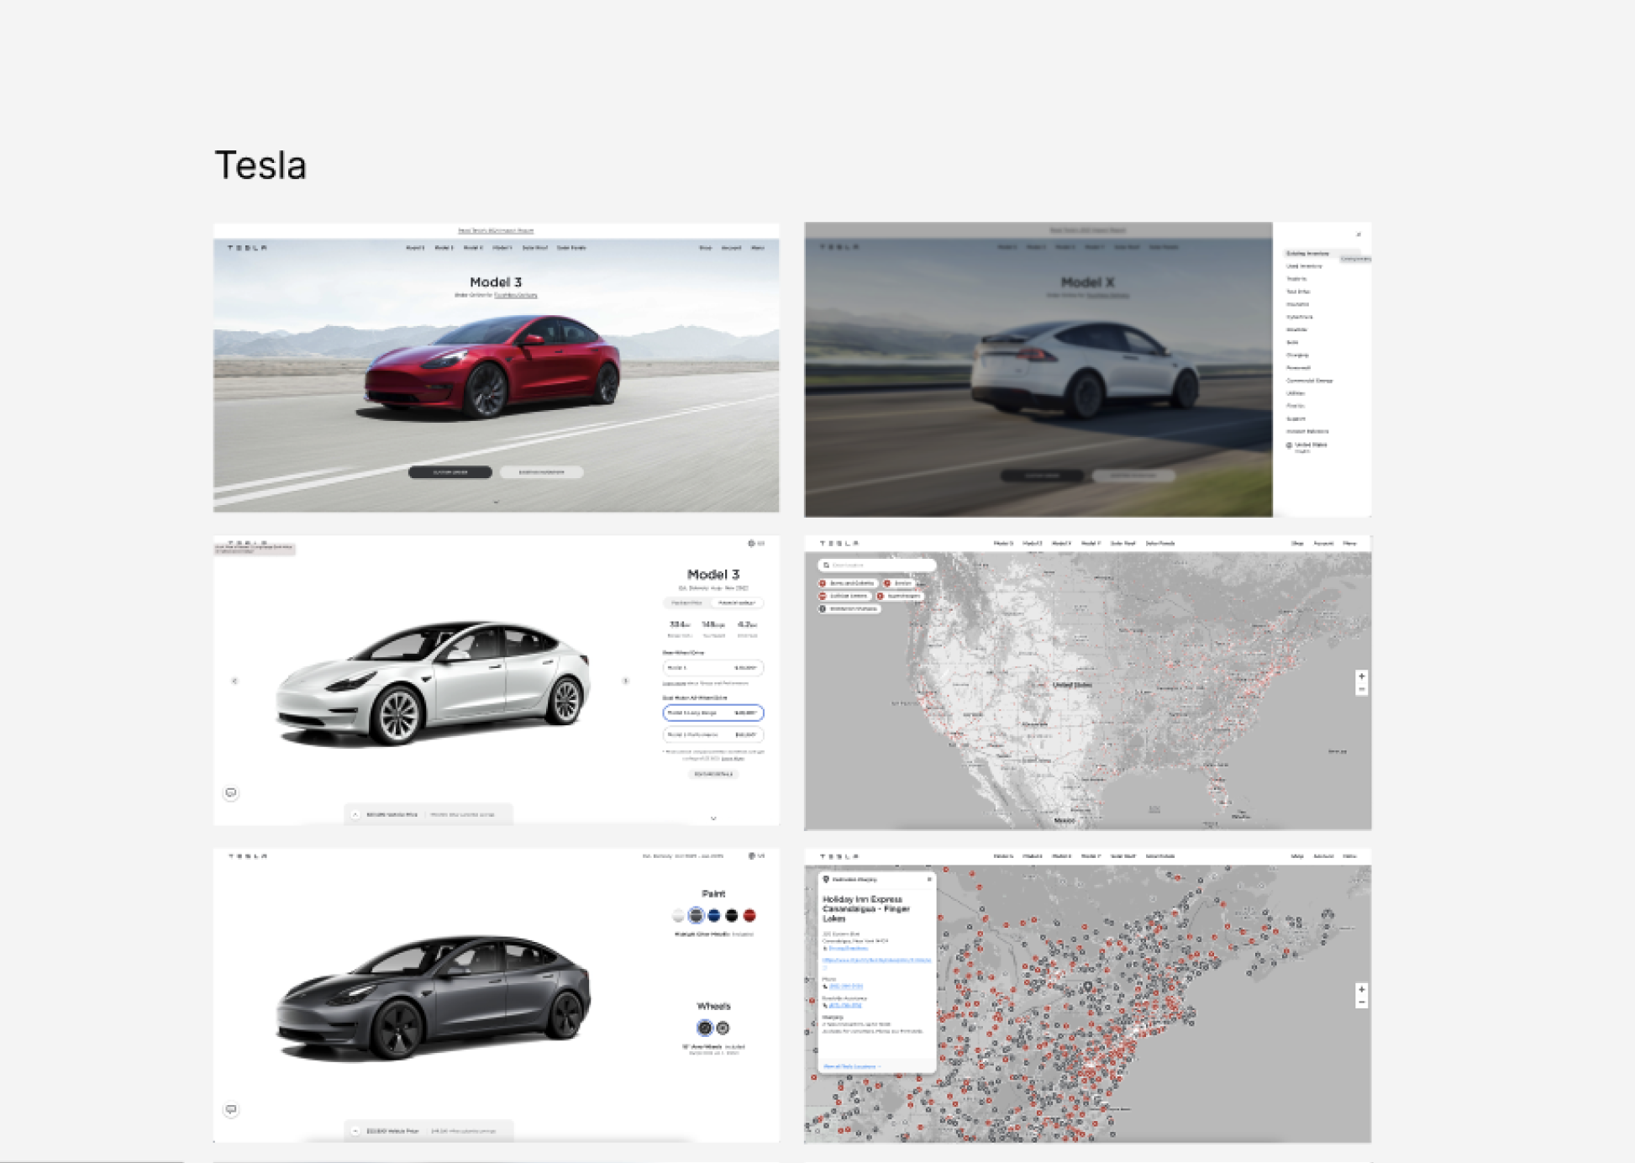Open Solar Roof in red Model 3 page nav

(535, 248)
